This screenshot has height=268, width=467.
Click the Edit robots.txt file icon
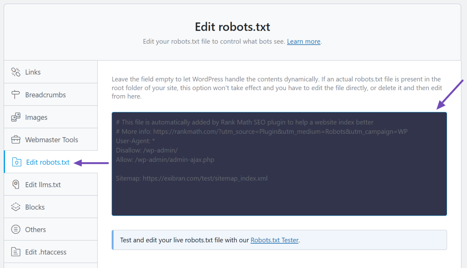(16, 162)
